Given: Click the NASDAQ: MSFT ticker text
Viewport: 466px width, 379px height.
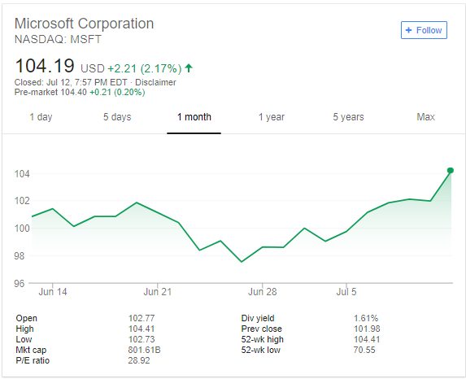Looking at the screenshot, I should click(58, 39).
